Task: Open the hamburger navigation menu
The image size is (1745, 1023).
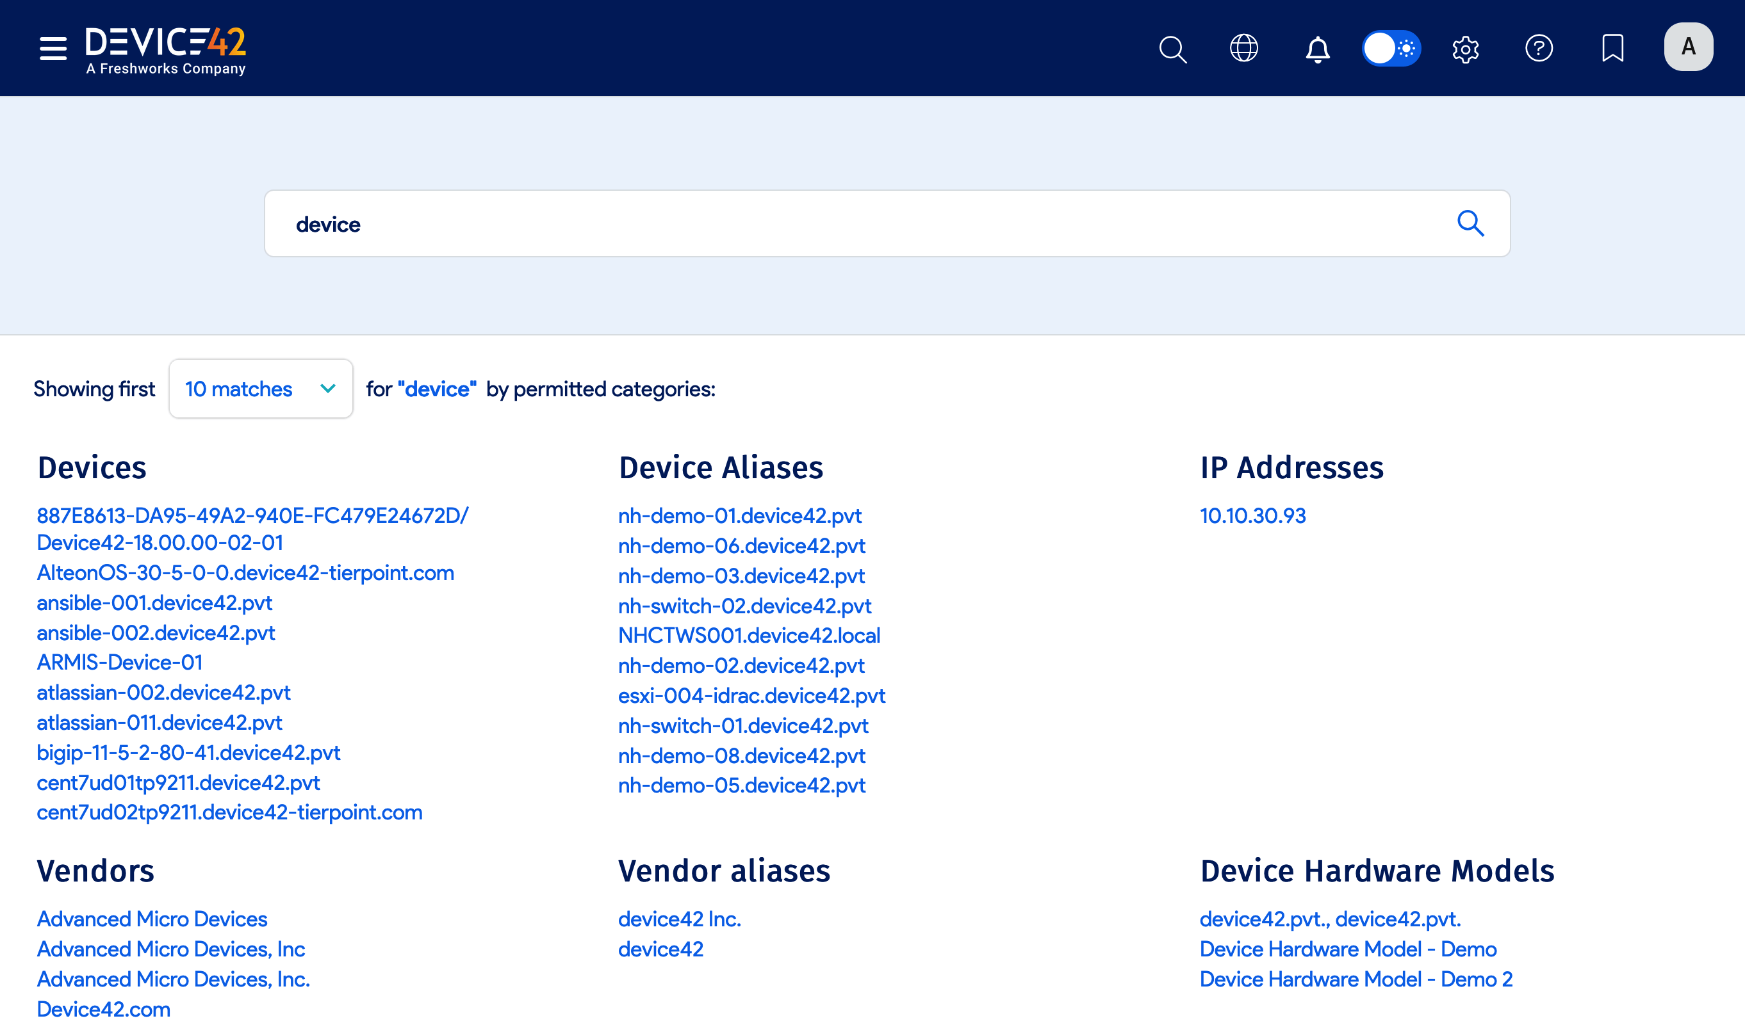Action: click(52, 48)
